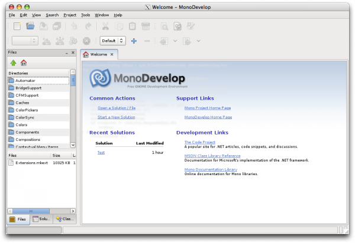Viewport: 355px width, 243px height.
Task: Click the Save file toolbar icon
Action: [43, 26]
